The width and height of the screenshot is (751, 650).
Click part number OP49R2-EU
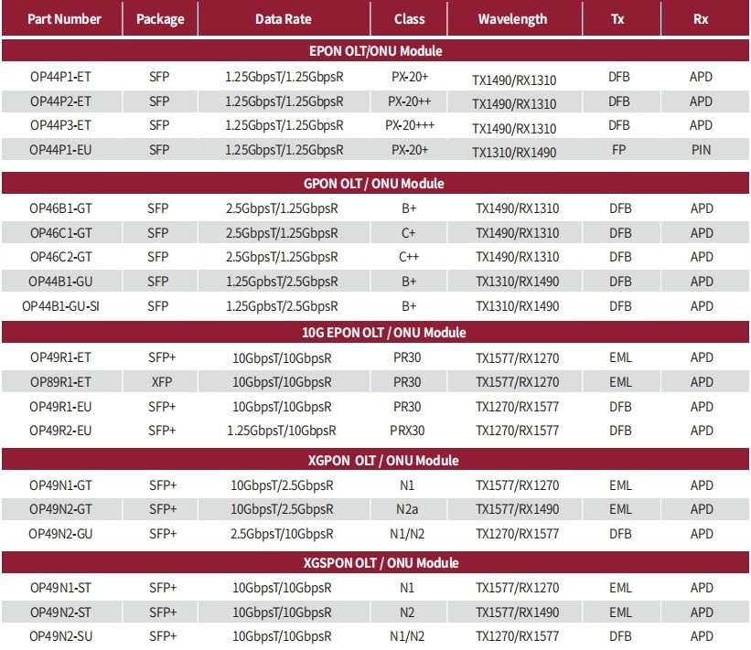(60, 431)
